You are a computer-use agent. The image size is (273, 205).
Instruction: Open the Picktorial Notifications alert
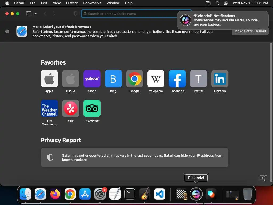coord(223,20)
